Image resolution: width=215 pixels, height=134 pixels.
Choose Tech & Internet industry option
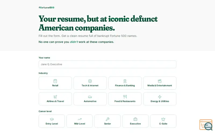point(90,83)
